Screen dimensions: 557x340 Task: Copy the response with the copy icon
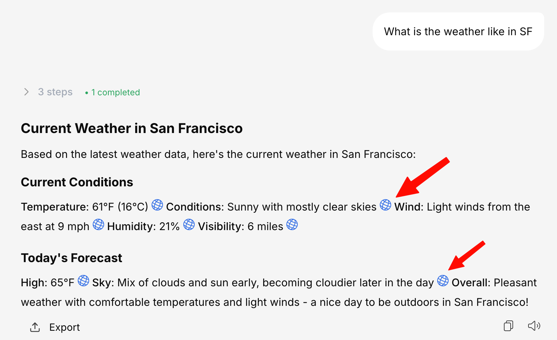click(509, 326)
